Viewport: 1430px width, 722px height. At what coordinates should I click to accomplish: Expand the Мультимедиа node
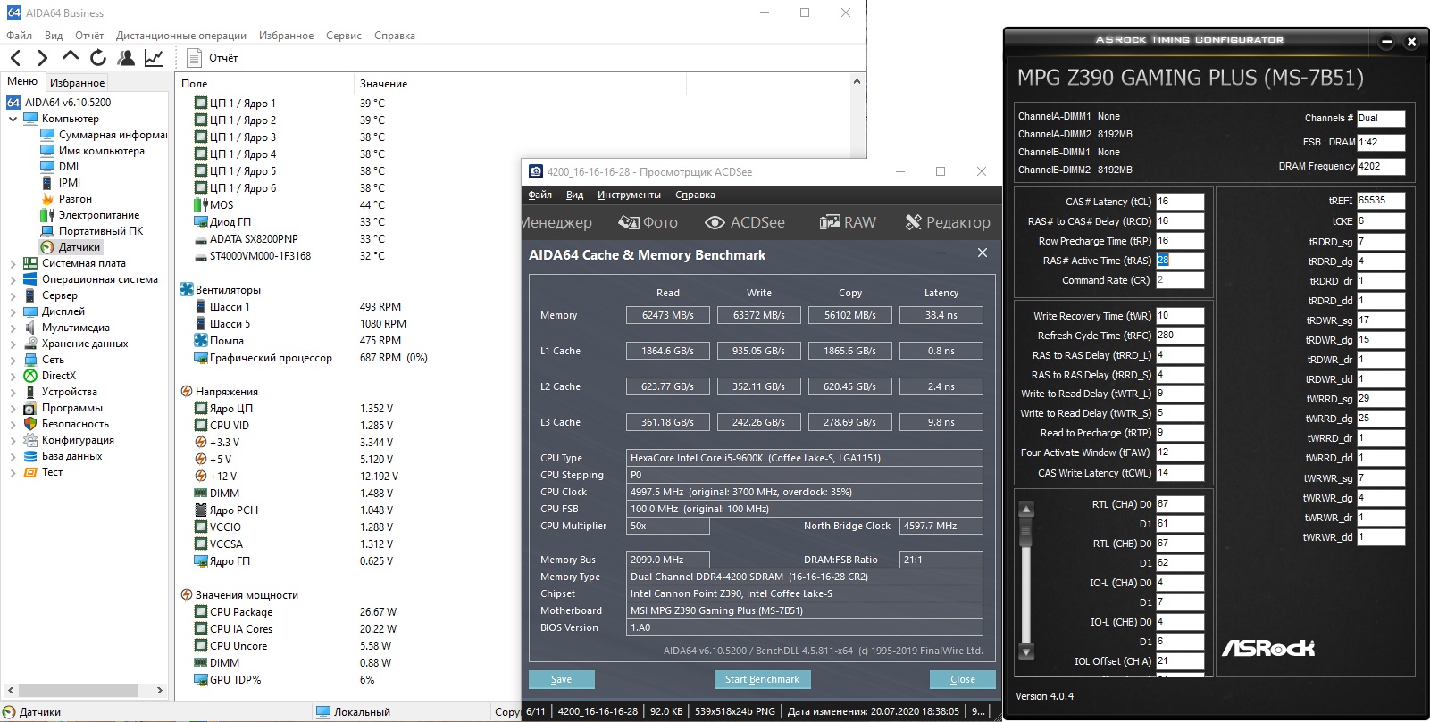(13, 328)
